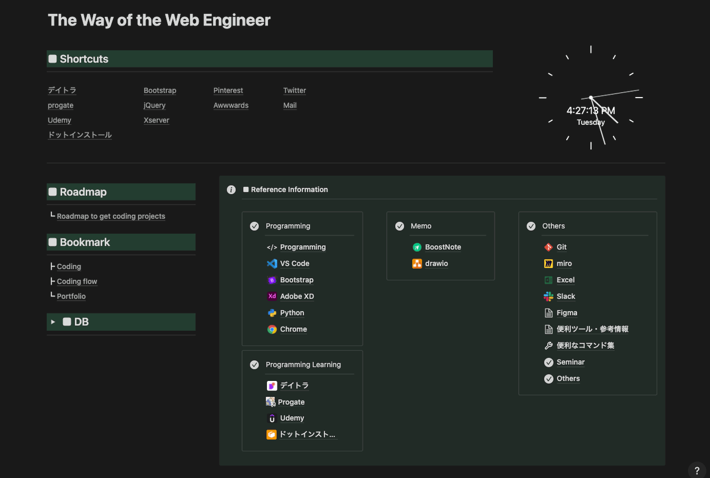This screenshot has width=710, height=478.
Task: Click the check icon beside Others page link
Action: [548, 379]
